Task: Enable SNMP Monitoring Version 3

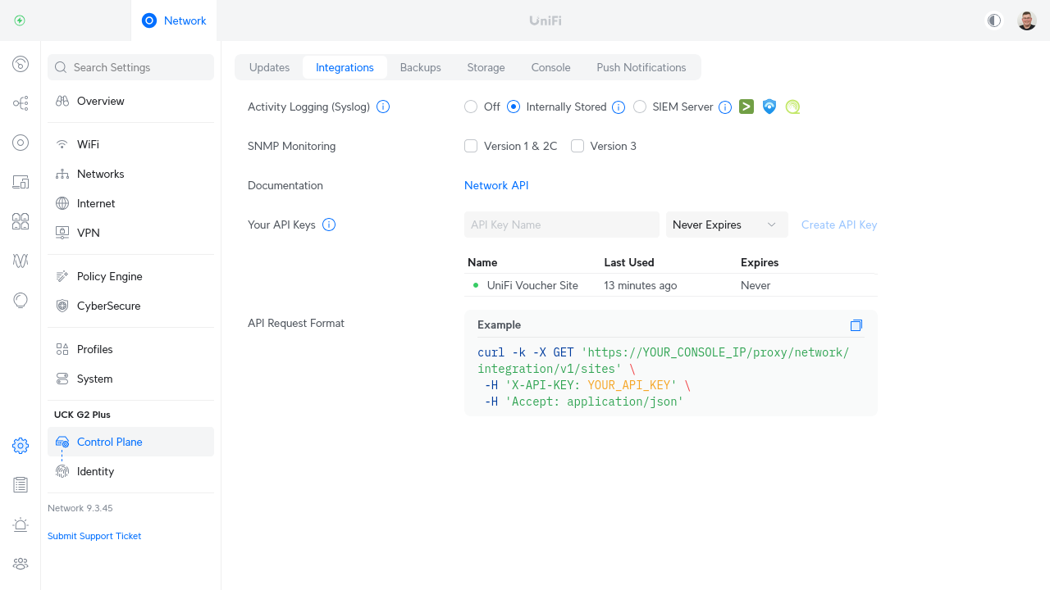Action: click(577, 145)
